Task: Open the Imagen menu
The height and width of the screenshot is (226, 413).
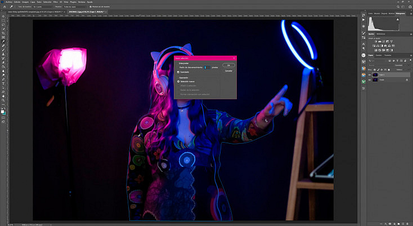Action: coord(25,2)
